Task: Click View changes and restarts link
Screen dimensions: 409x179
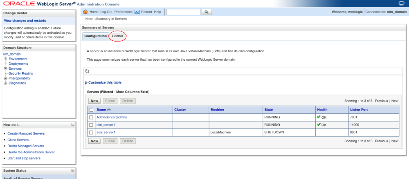Action: [x=25, y=20]
